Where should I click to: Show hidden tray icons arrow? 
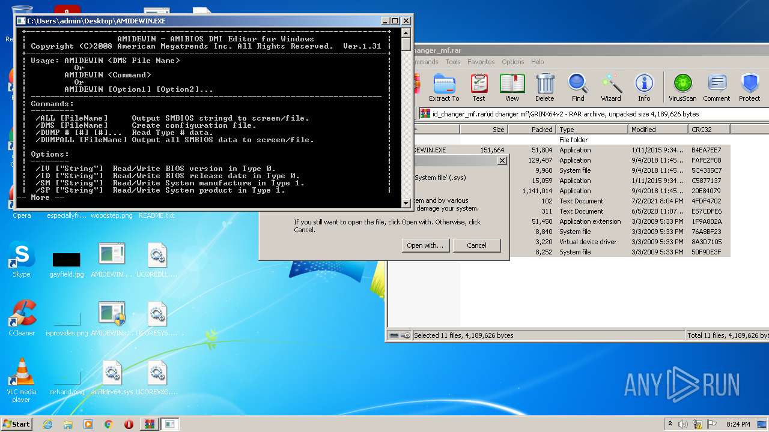click(x=670, y=424)
